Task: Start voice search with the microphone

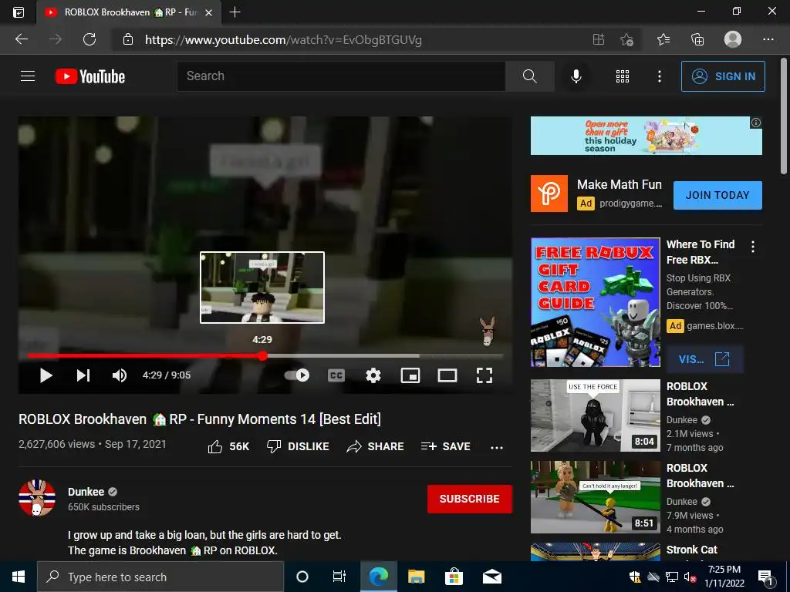Action: [576, 76]
